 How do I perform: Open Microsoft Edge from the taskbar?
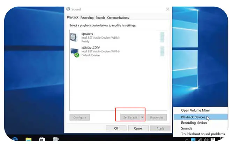tap(15, 139)
